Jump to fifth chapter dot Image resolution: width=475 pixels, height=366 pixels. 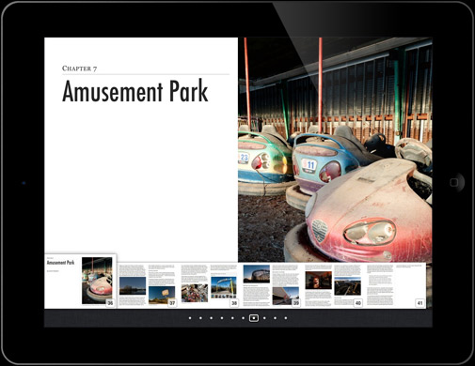coord(232,318)
